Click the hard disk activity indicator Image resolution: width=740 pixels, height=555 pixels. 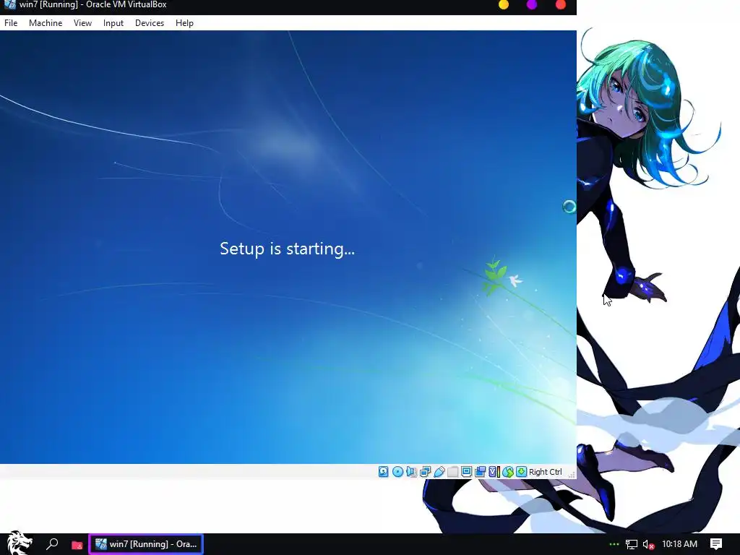[x=384, y=471]
